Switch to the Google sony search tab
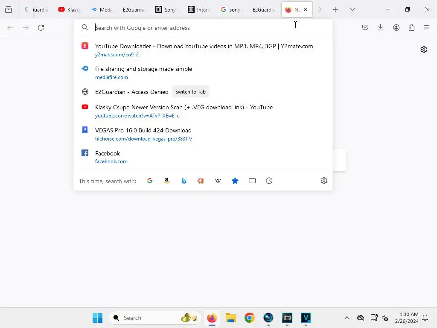Image resolution: width=437 pixels, height=328 pixels. coord(231,10)
